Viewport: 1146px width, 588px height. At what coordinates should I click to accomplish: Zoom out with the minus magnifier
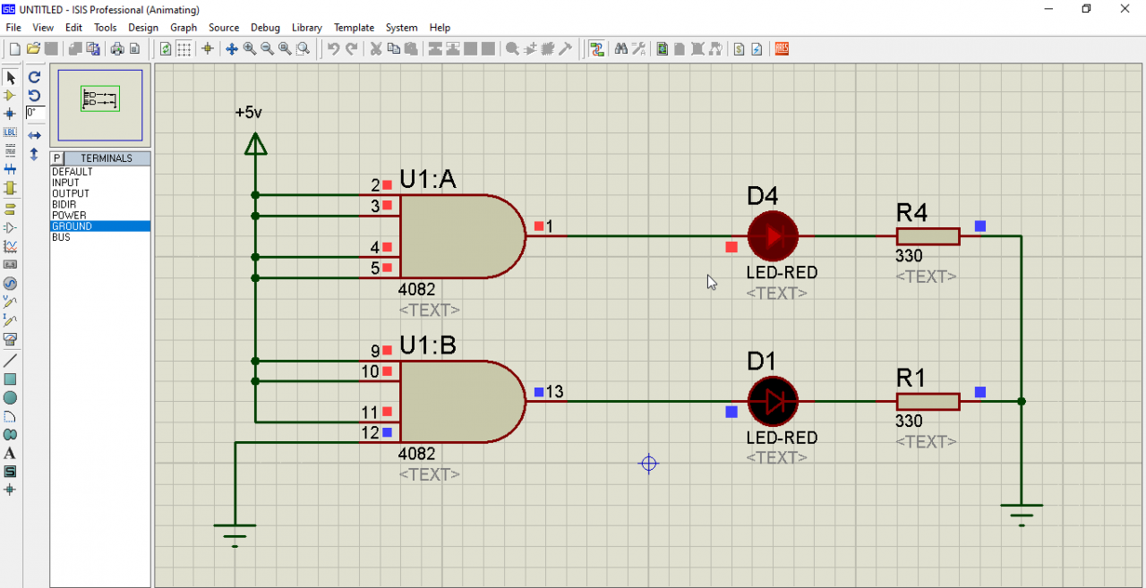(267, 48)
